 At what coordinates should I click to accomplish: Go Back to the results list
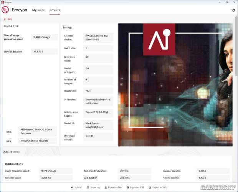point(8,19)
